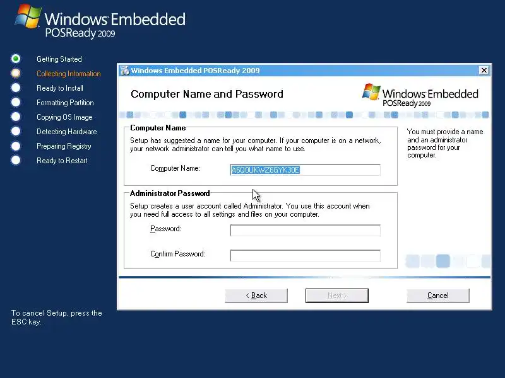Click the Getting Started step indicator
The height and width of the screenshot is (378, 505).
tap(15, 59)
